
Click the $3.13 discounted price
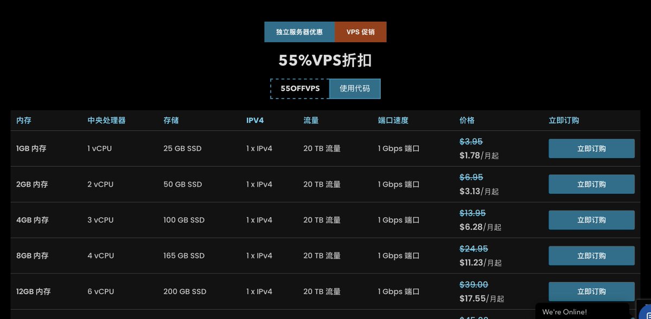coord(469,191)
